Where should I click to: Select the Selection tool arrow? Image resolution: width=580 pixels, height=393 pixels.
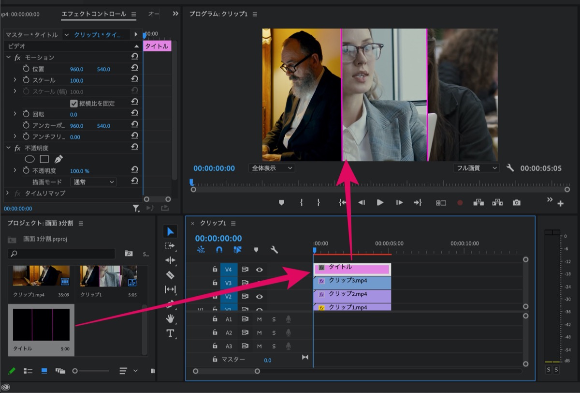coord(170,231)
